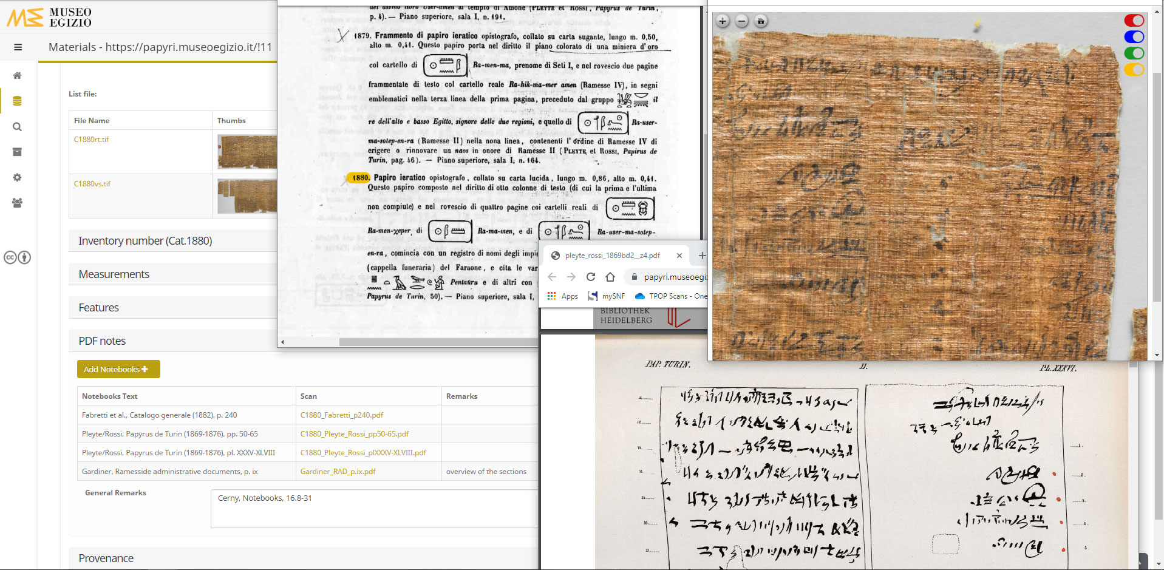Open the database section in the sidebar
1164x570 pixels.
[x=17, y=101]
